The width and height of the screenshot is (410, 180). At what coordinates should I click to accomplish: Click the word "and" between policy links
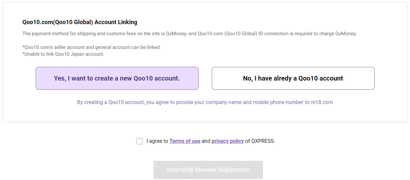point(206,141)
